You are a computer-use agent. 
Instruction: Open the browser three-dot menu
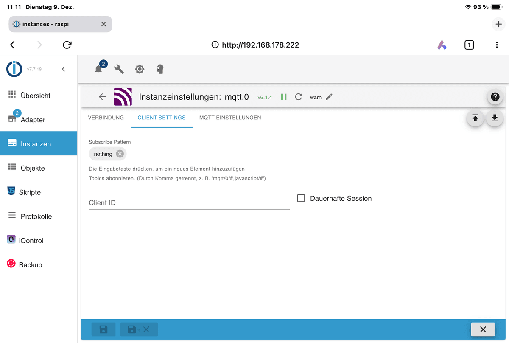click(x=497, y=45)
